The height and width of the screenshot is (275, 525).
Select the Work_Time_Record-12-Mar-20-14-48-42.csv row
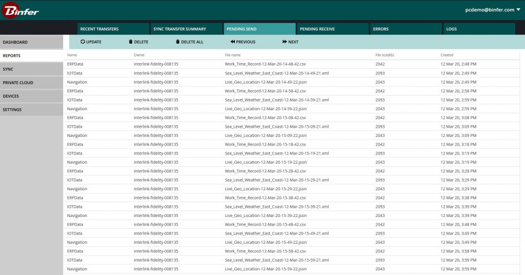[265, 64]
